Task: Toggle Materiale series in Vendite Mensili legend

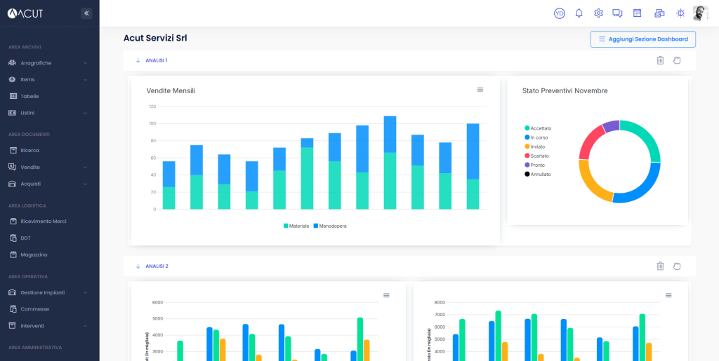Action: click(296, 226)
